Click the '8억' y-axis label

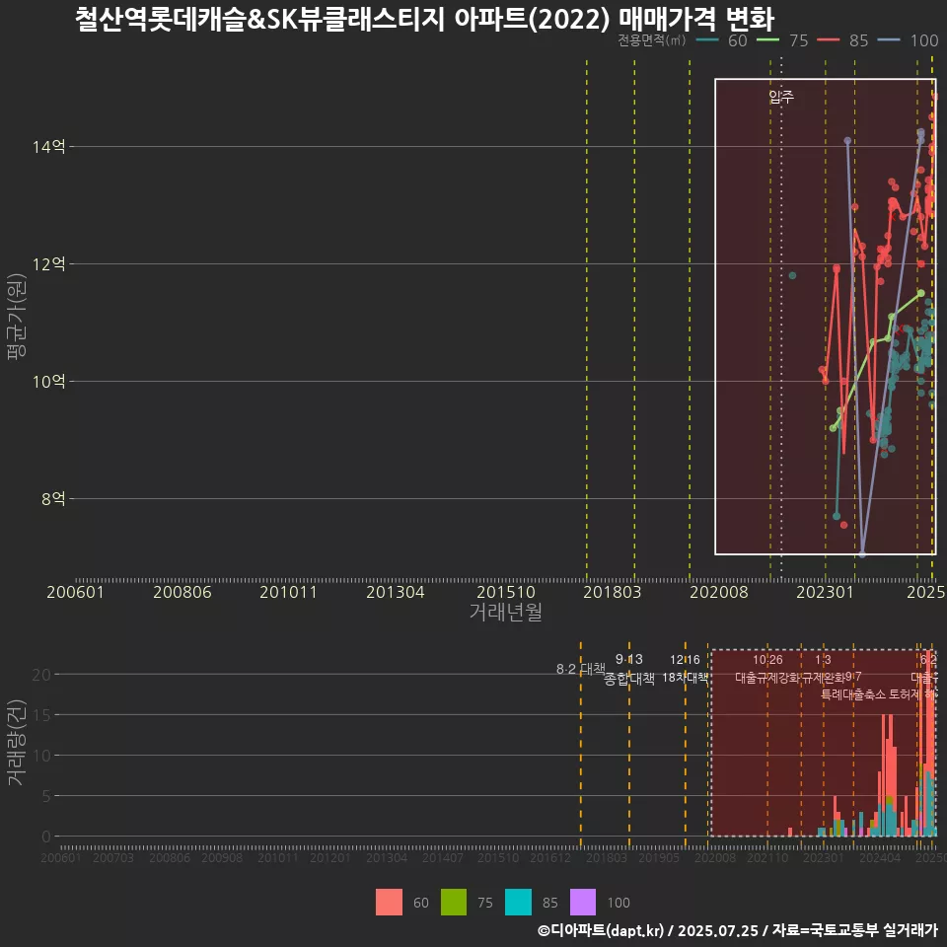click(x=53, y=499)
